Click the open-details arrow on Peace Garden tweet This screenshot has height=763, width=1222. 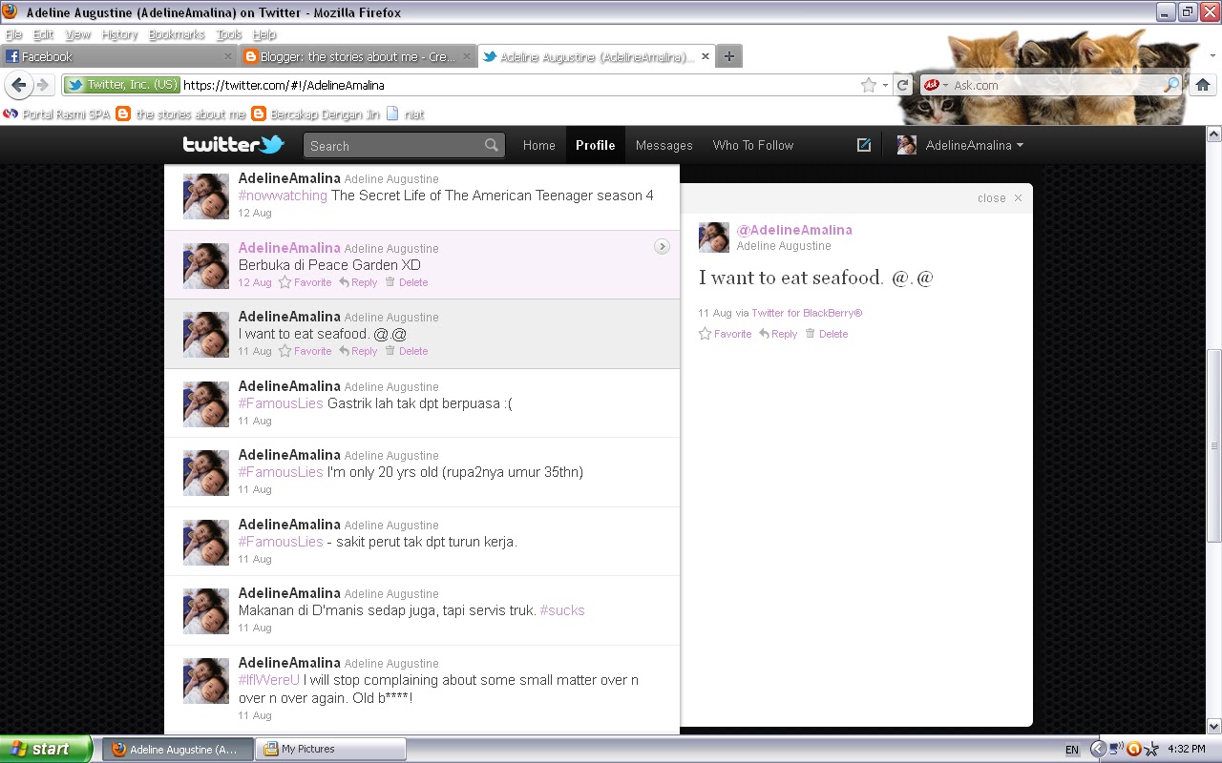tap(662, 247)
